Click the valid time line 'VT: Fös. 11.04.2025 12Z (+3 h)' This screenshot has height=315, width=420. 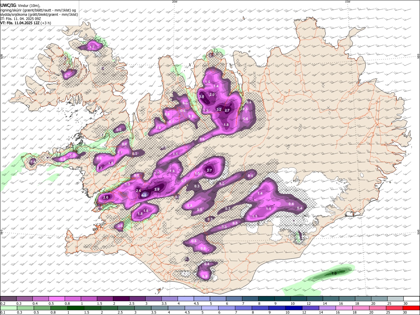[26, 23]
